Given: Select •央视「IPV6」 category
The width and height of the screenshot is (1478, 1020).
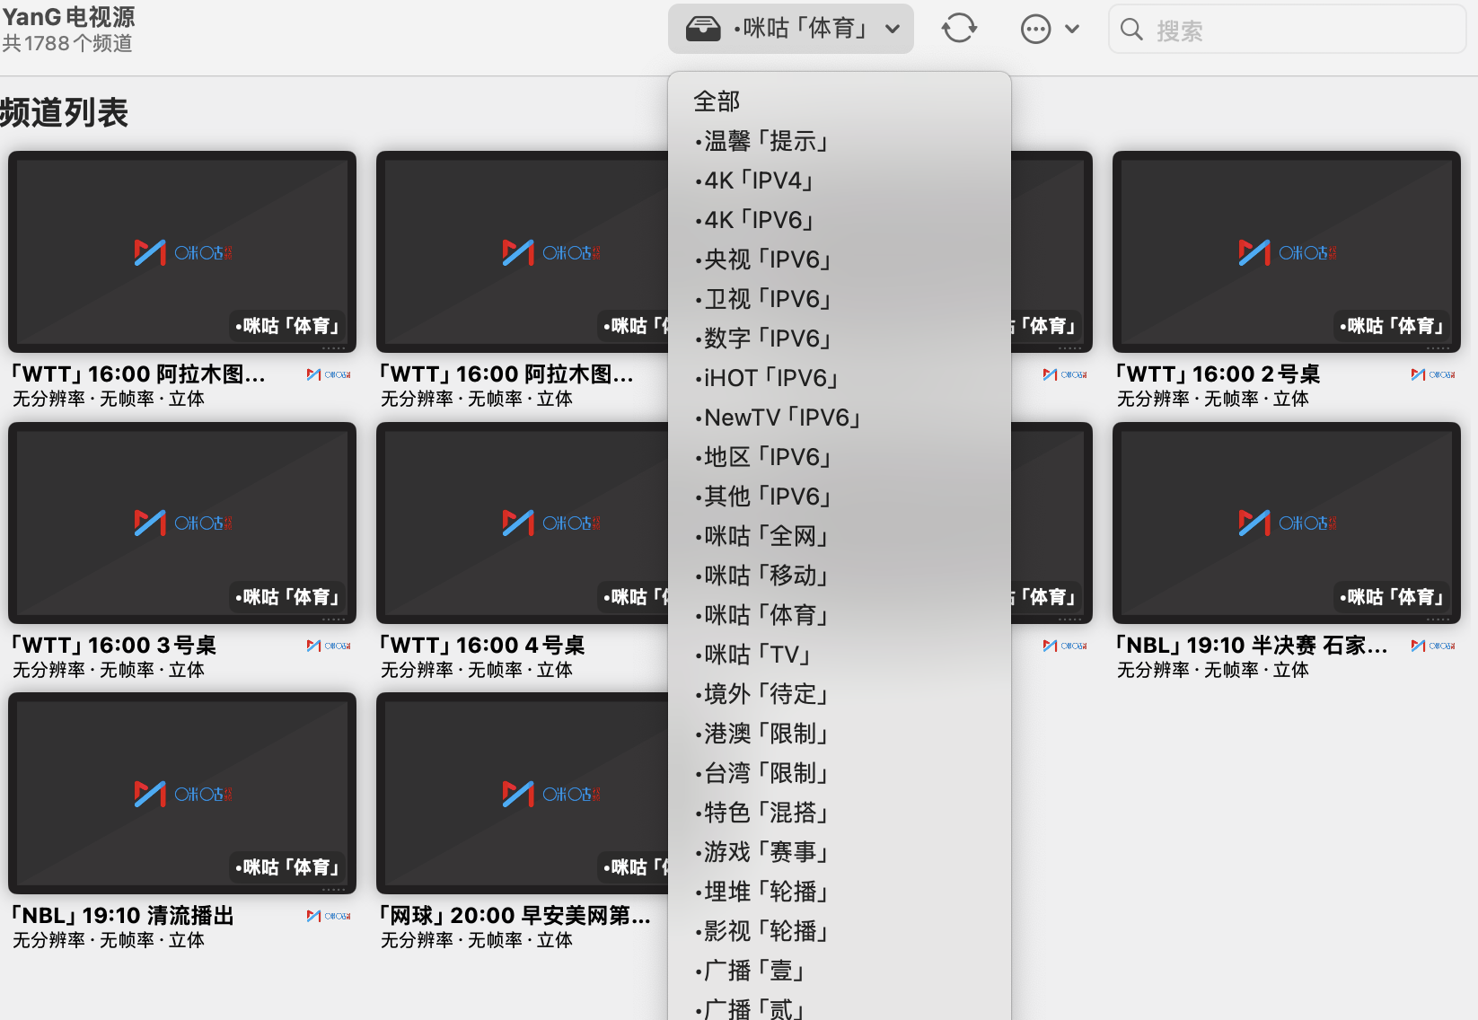Looking at the screenshot, I should [840, 259].
